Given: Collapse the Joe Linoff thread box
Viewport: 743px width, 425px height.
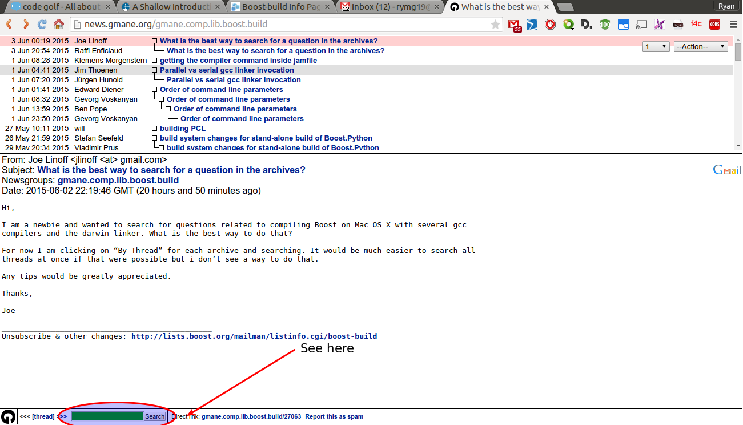Looking at the screenshot, I should click(x=154, y=41).
